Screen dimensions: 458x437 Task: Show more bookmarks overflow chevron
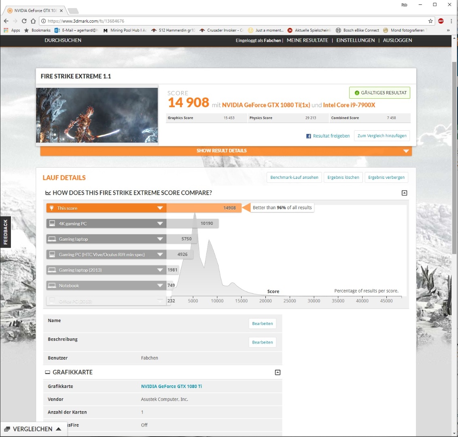click(x=448, y=30)
